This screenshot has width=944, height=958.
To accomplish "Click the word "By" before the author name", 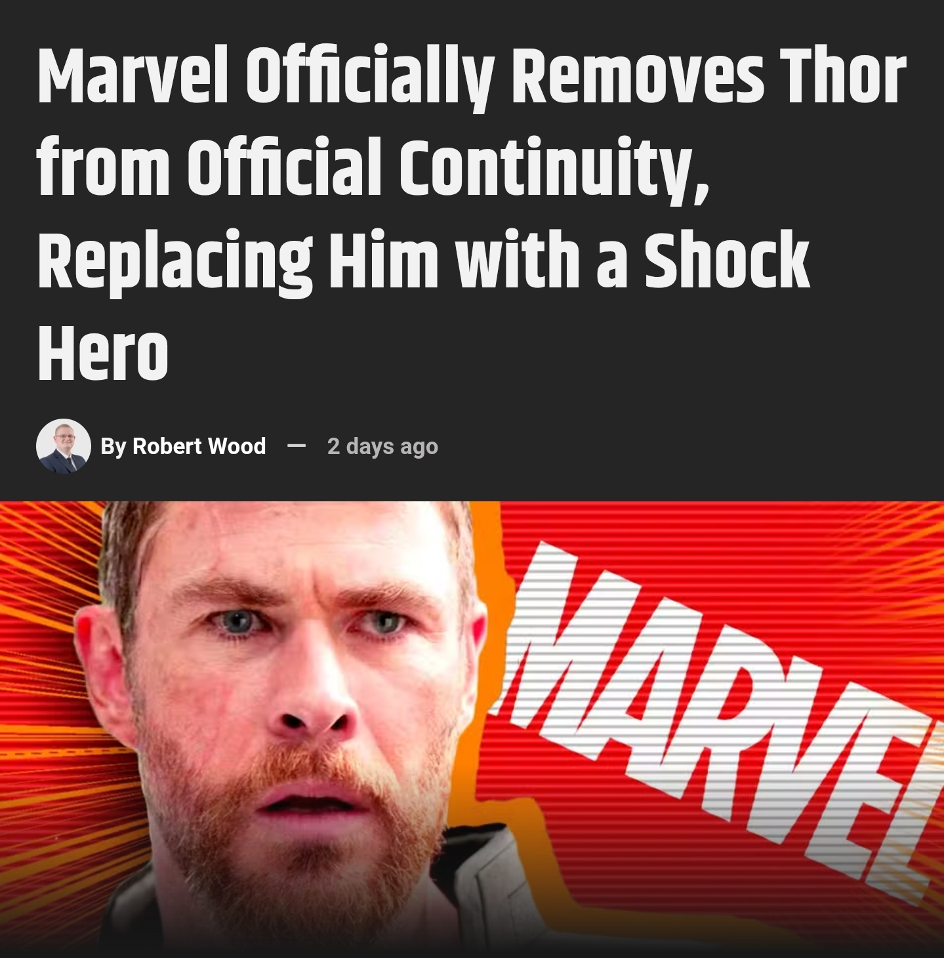I will 113,447.
